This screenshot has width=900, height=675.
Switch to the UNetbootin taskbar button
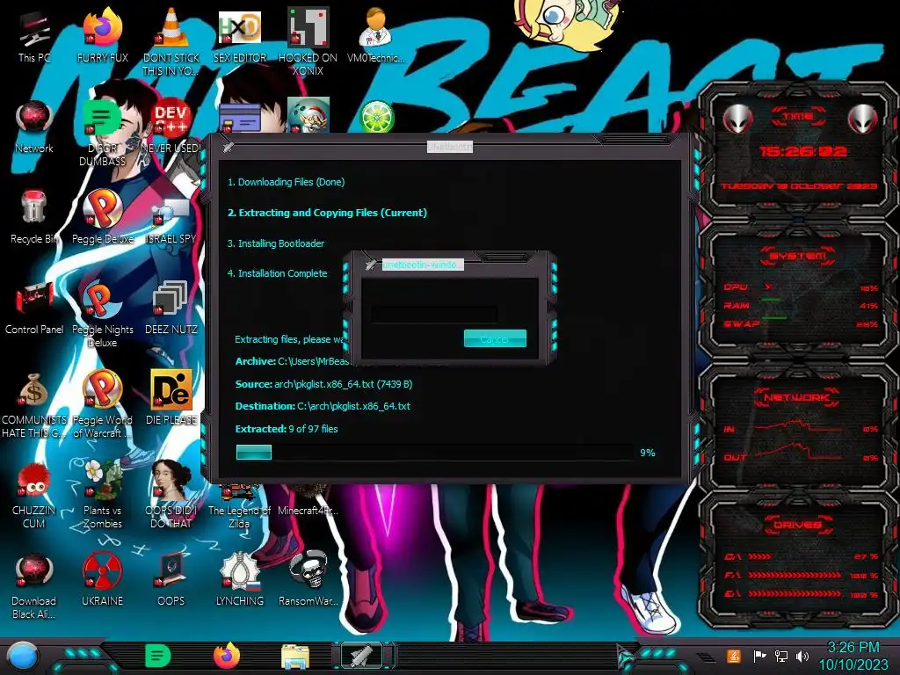pos(363,656)
